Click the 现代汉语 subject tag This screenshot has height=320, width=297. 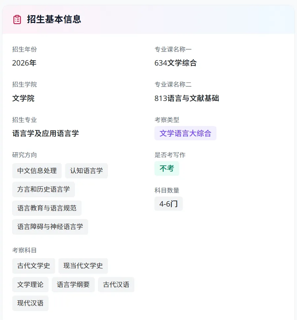pos(30,303)
